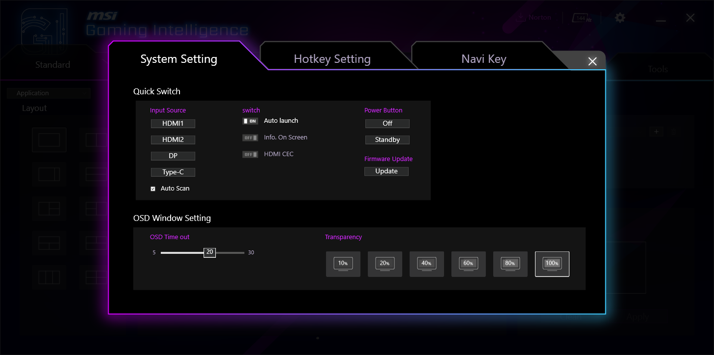
Task: Select HDMI1 input source
Action: click(x=173, y=124)
